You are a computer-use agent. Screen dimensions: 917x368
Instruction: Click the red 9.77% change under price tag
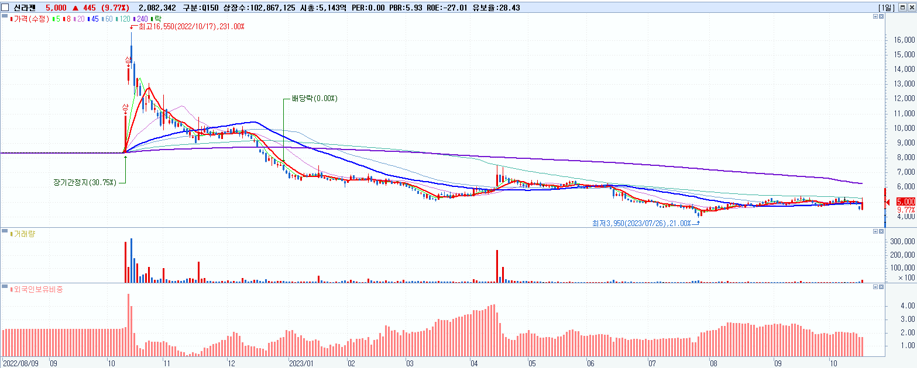click(x=905, y=209)
